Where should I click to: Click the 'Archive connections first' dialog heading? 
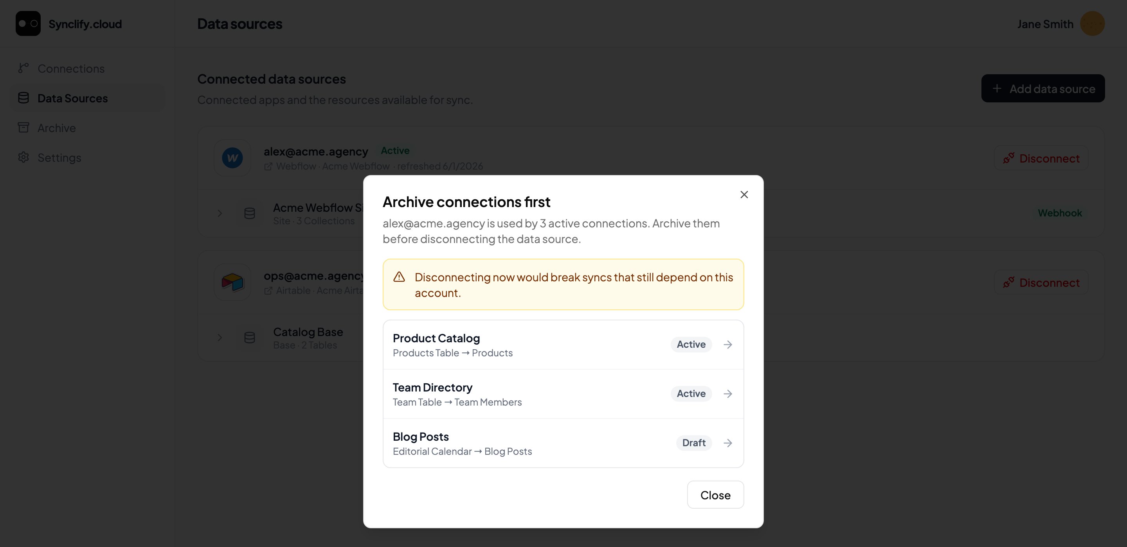(466, 202)
